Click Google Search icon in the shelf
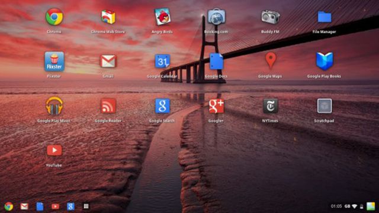The height and width of the screenshot is (213, 379). coord(70,206)
